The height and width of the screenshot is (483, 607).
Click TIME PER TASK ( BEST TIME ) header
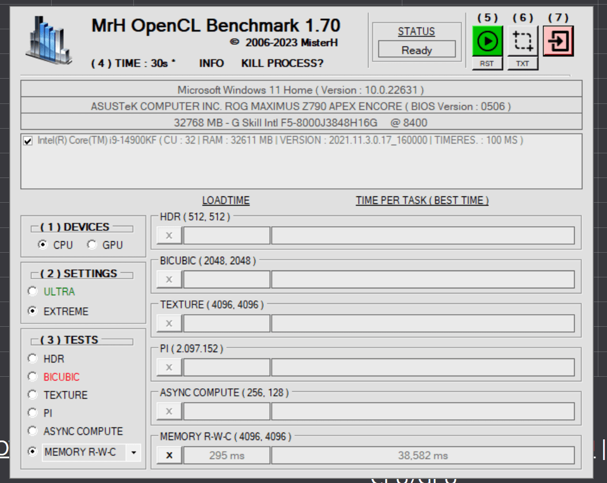point(422,200)
